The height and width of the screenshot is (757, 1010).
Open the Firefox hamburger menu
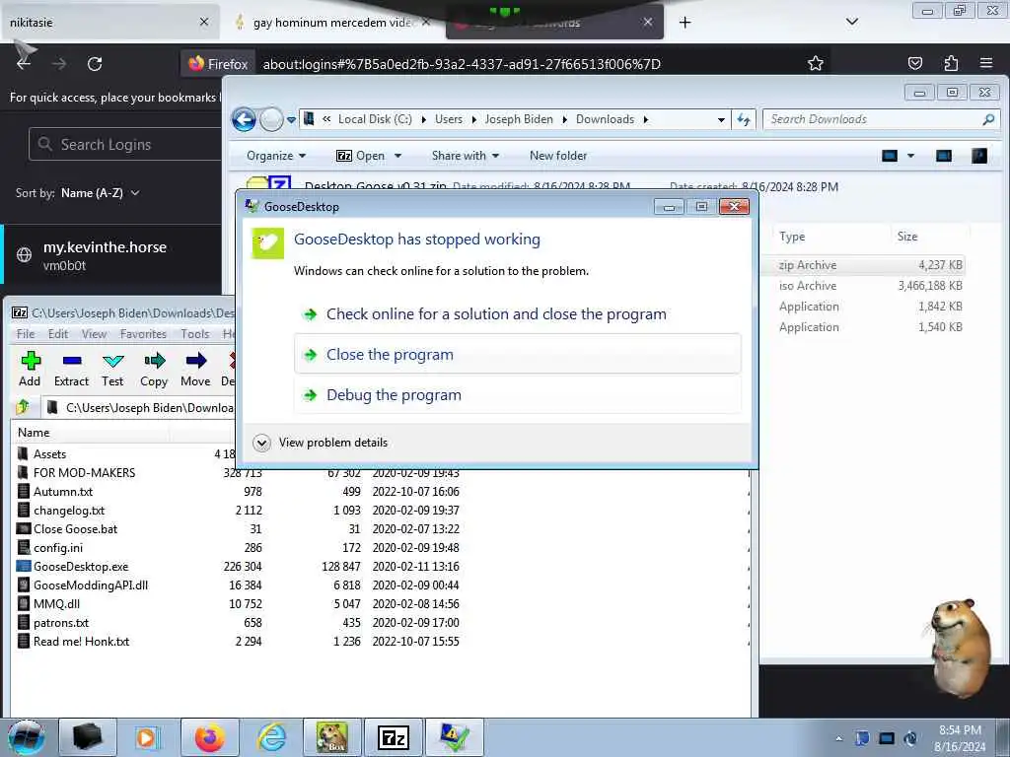point(986,63)
